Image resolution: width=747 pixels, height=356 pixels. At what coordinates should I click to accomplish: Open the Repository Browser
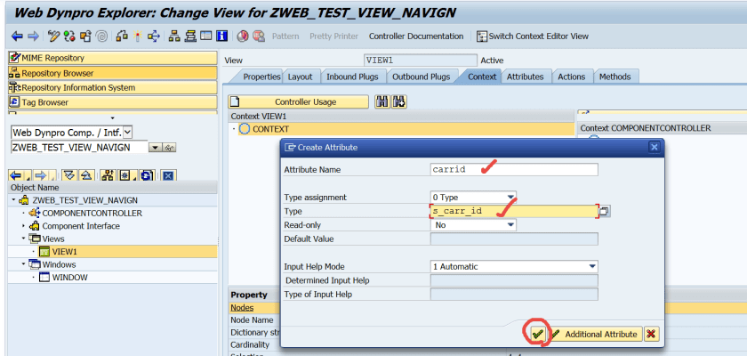click(x=112, y=73)
